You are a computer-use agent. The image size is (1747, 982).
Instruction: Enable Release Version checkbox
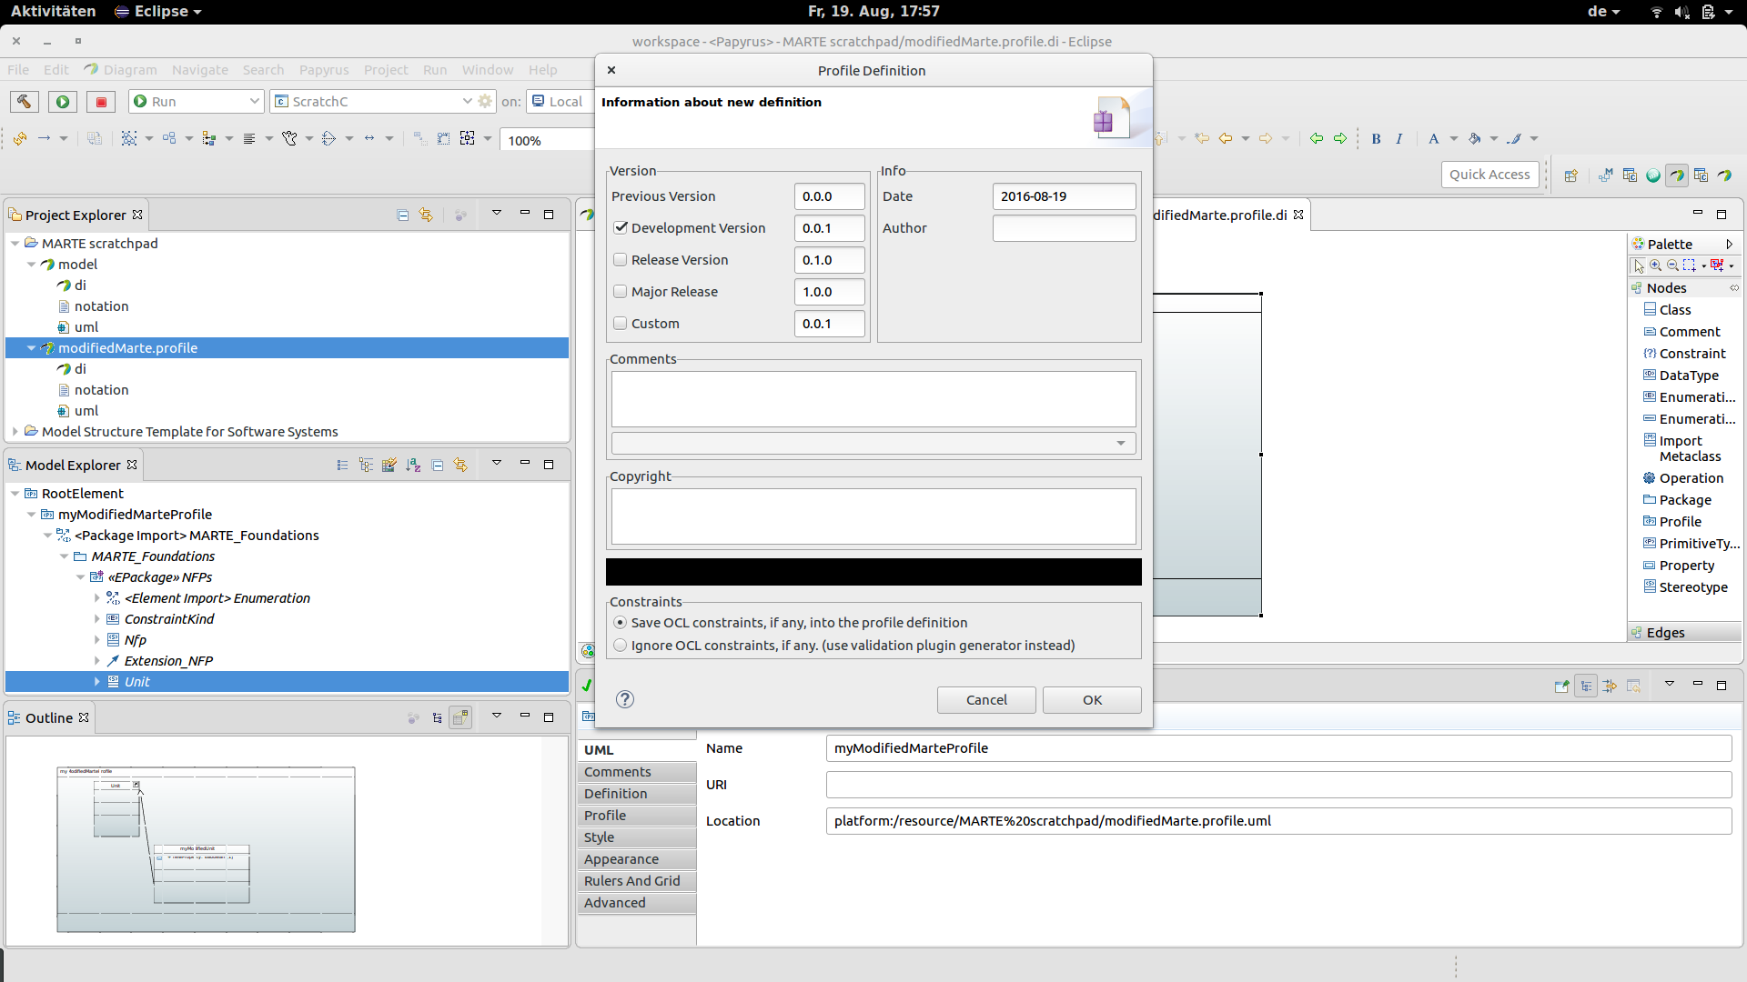[x=621, y=260]
